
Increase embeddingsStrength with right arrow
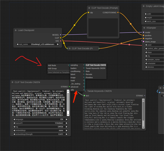(x=67, y=134)
